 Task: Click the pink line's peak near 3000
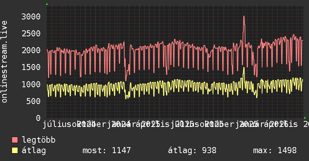244,17
